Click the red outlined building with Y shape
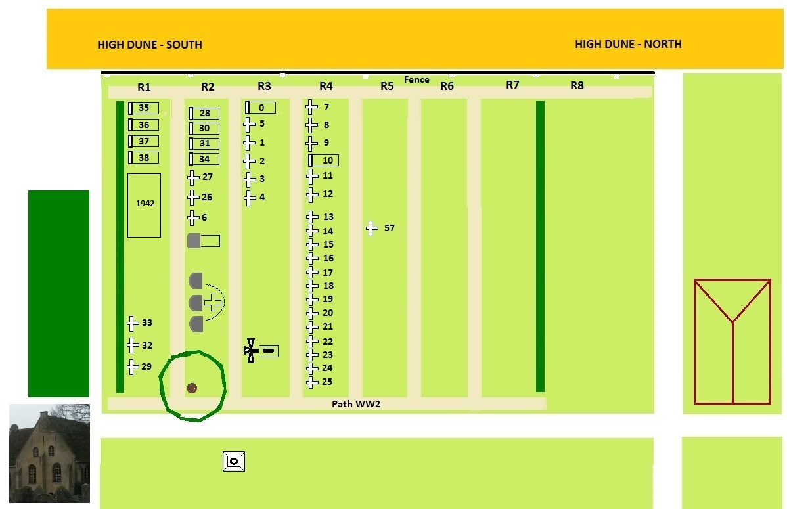 (x=732, y=342)
